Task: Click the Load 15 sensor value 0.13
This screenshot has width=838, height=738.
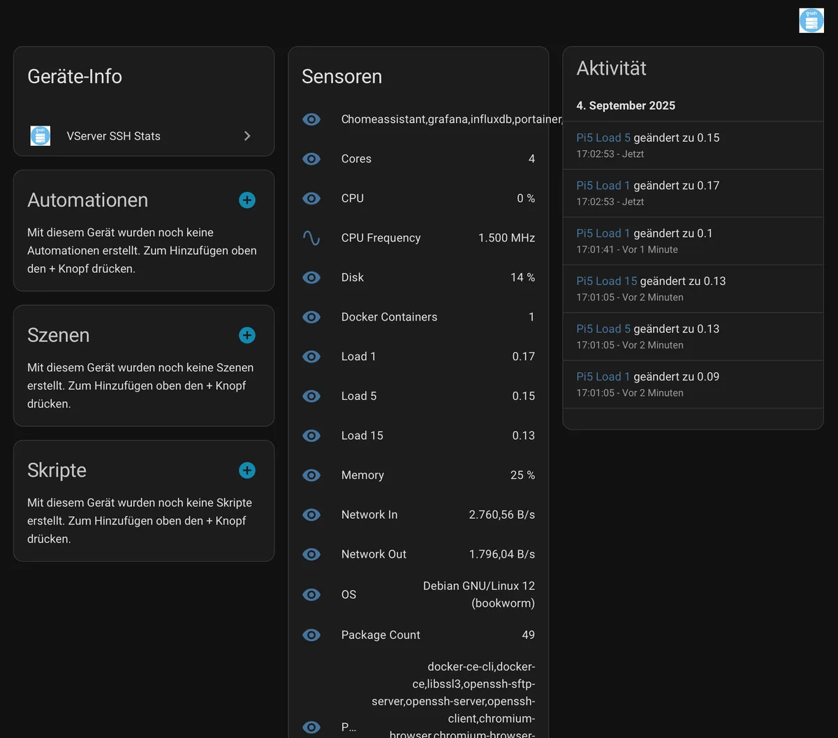Action: (524, 436)
